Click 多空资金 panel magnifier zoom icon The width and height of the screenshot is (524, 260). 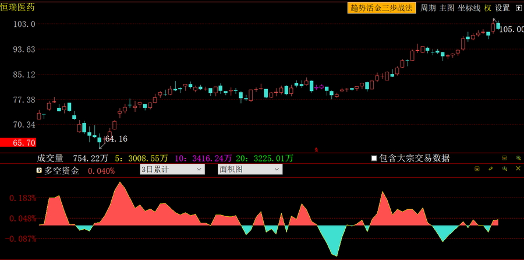coord(505,168)
